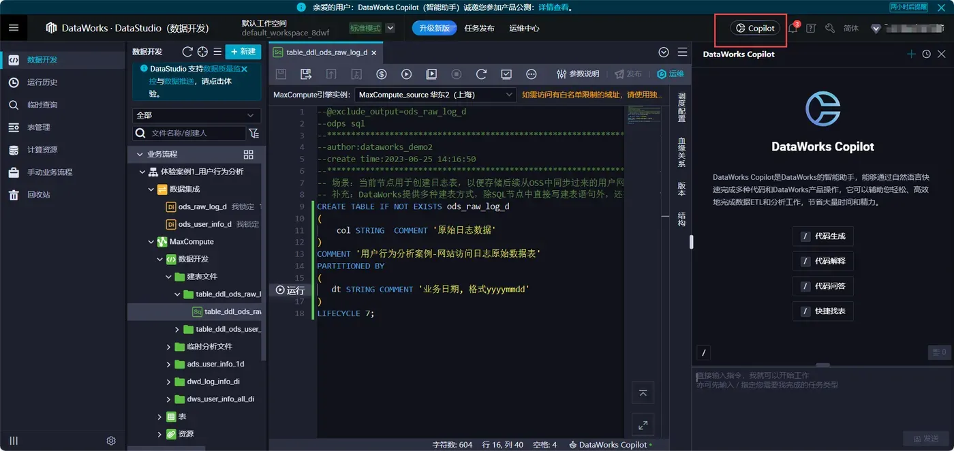The width and height of the screenshot is (954, 451).
Task: Click the settings gear at sidebar bottom
Action: tap(111, 441)
